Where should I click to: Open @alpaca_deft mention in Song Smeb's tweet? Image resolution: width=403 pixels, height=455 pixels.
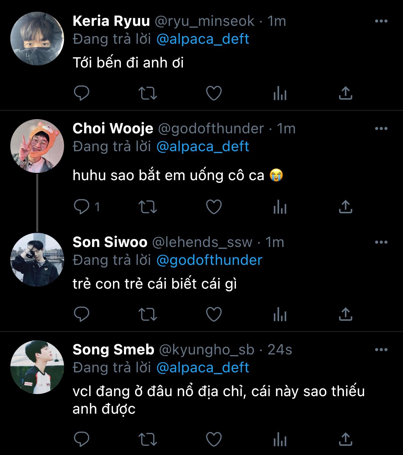pyautogui.click(x=203, y=368)
